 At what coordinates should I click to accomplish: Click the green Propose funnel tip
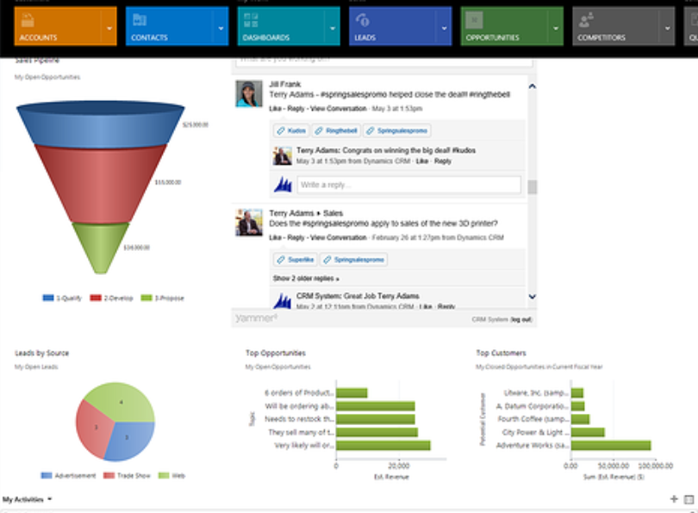(x=101, y=247)
